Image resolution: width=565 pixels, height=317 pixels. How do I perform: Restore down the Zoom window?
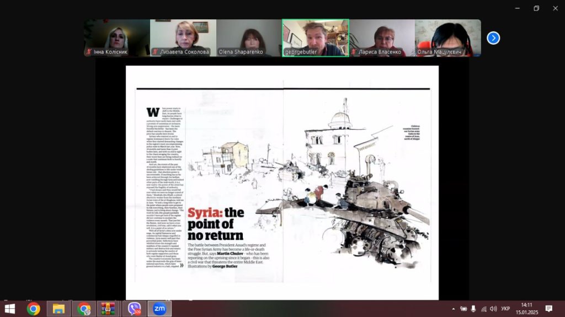pos(536,8)
